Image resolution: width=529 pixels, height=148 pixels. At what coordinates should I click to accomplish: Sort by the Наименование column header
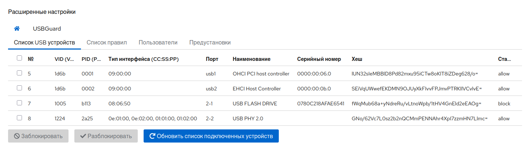coord(251,59)
